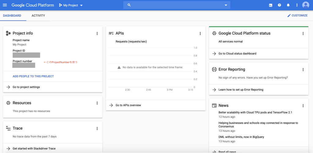Click 'Requests (requests/sec)' chart title
The height and width of the screenshot is (153, 313).
pyautogui.click(x=131, y=41)
